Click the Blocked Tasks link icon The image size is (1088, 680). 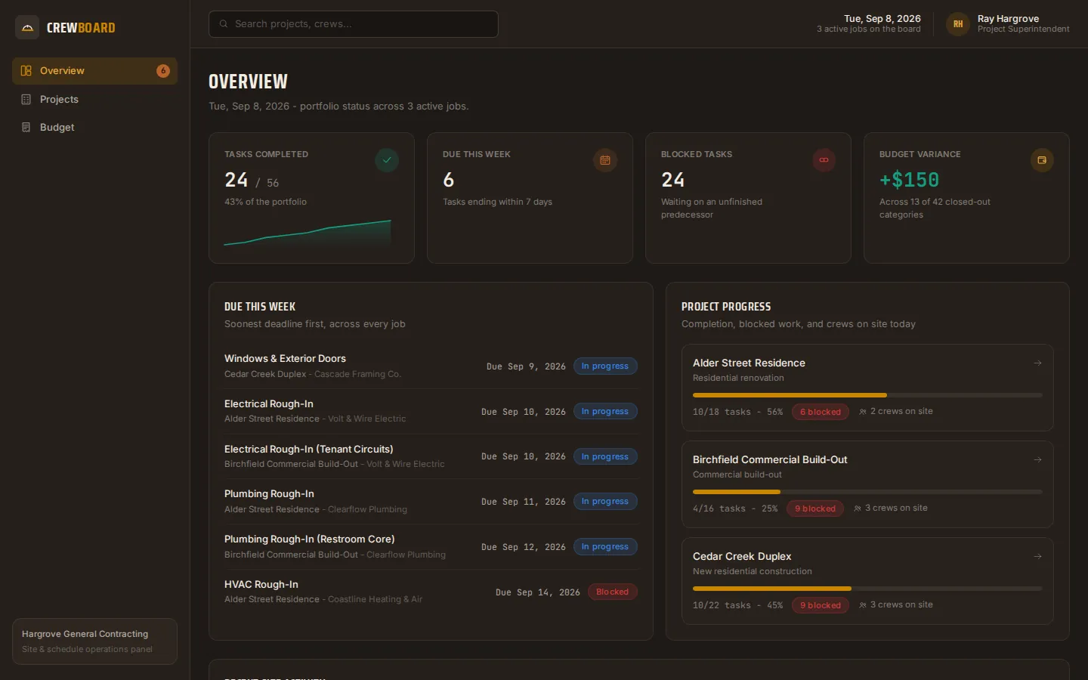(x=824, y=160)
